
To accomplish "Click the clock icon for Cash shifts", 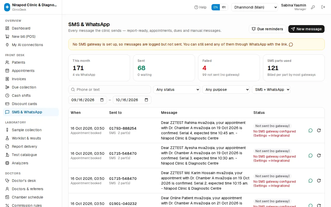I will point(7,95).
